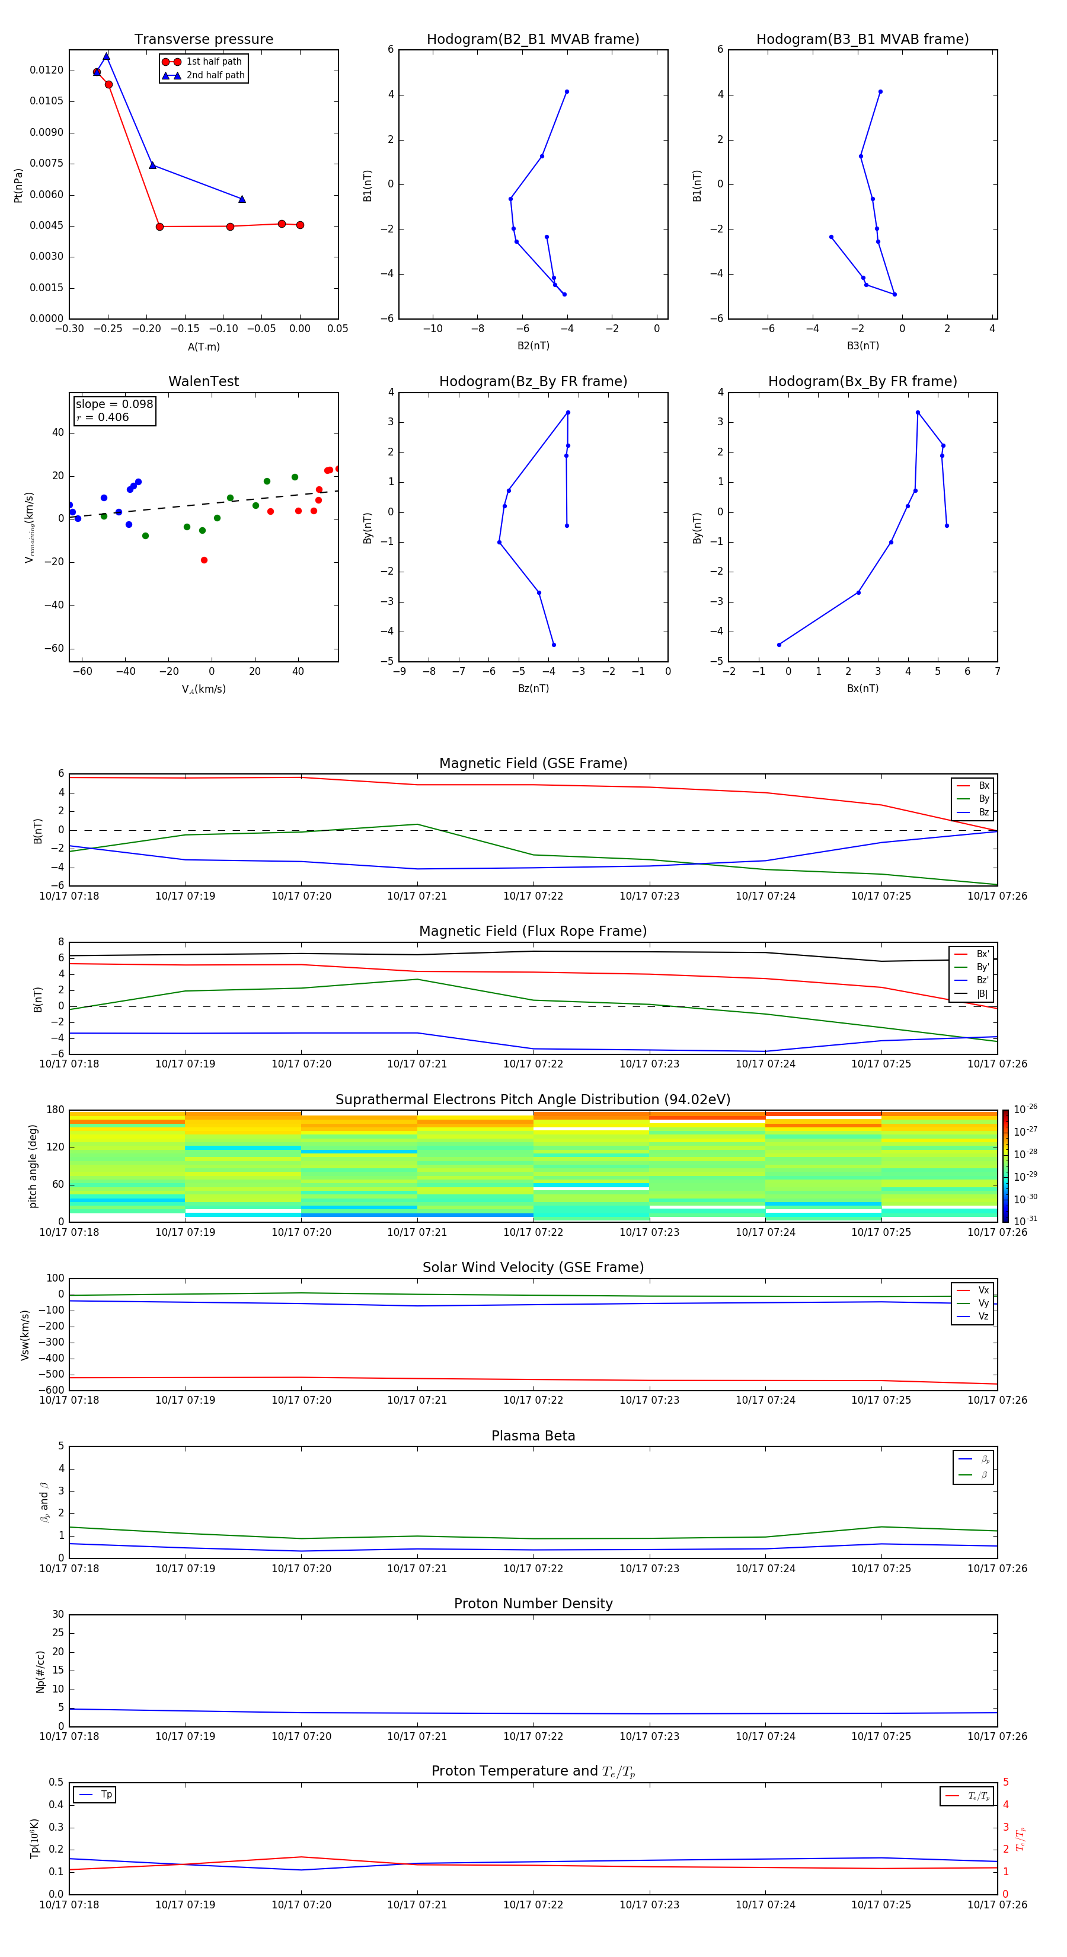Click the dashed regression line in WalenTest
The width and height of the screenshot is (1067, 1957).
click(203, 503)
